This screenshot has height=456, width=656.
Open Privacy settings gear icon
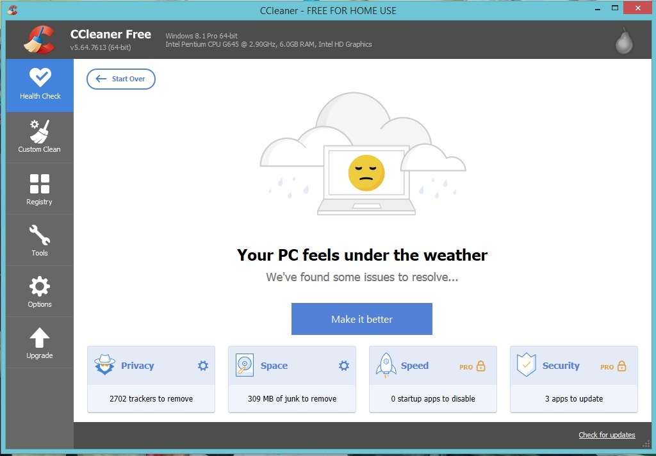203,366
